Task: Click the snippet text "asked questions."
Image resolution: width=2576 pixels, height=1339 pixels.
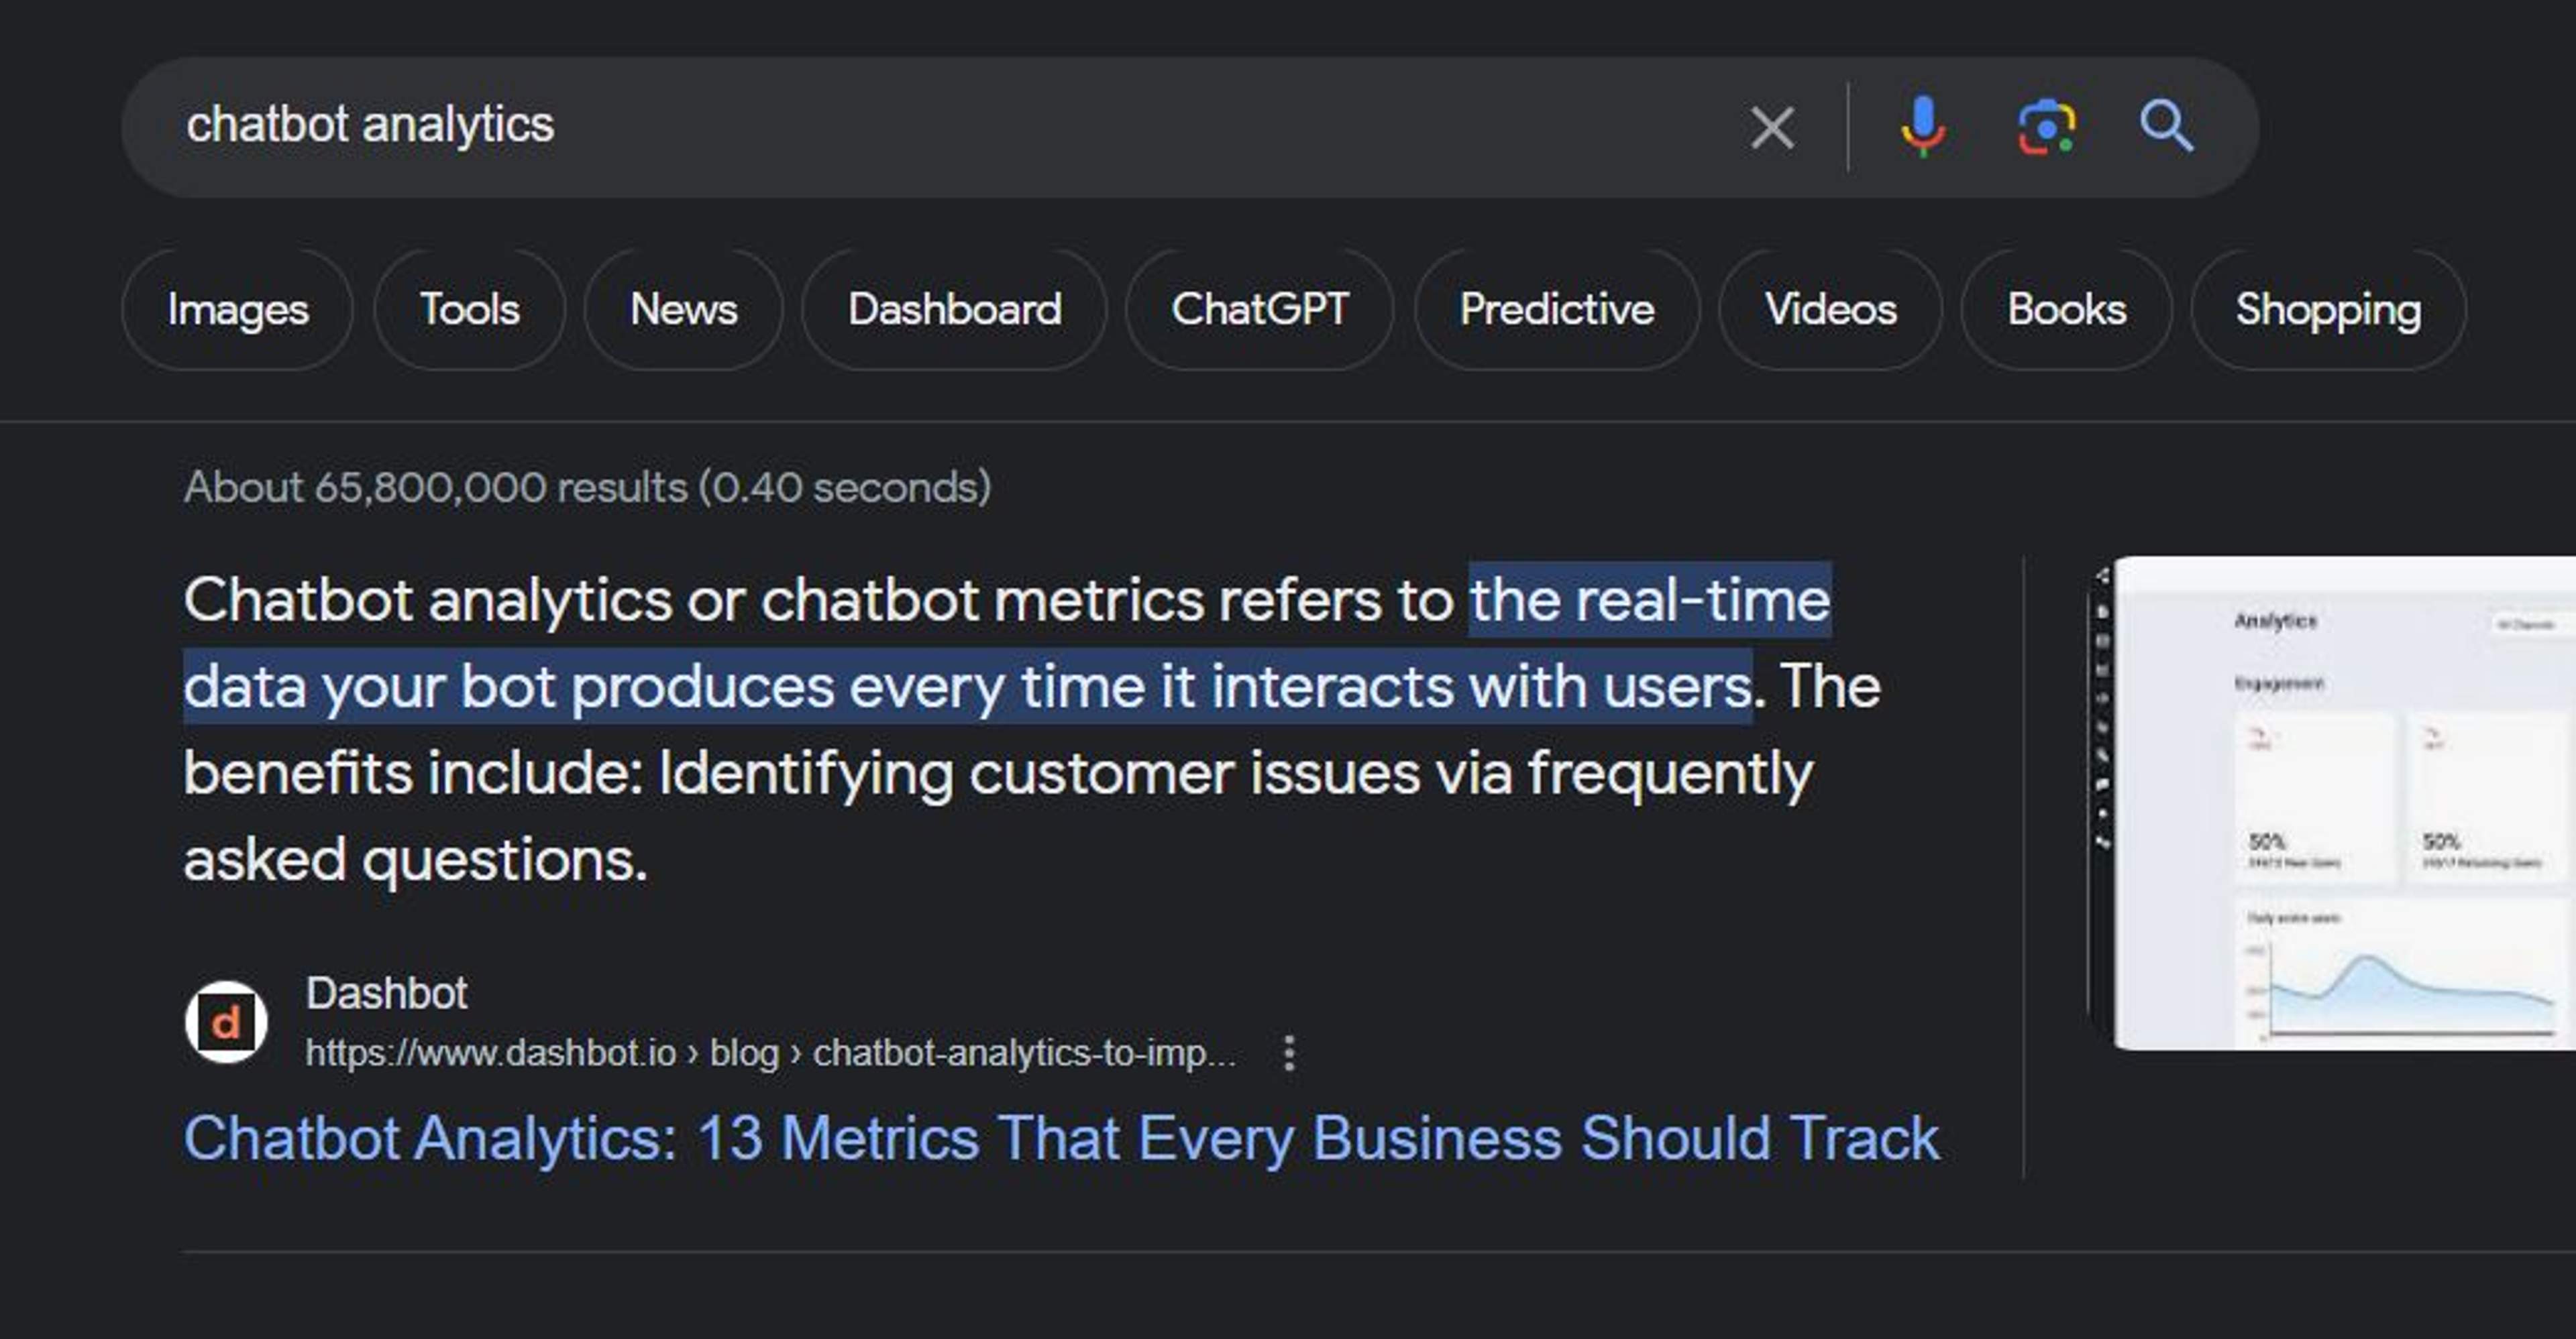Action: pos(415,860)
